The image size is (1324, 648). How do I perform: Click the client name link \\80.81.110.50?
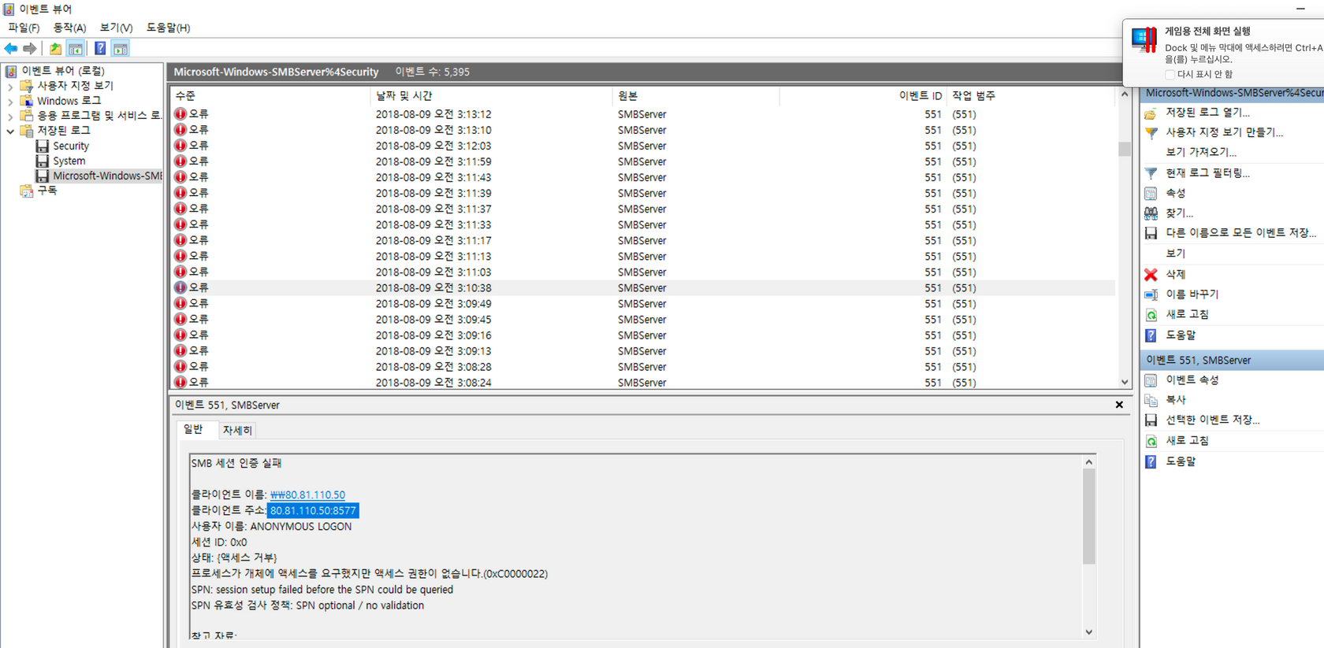tap(307, 494)
